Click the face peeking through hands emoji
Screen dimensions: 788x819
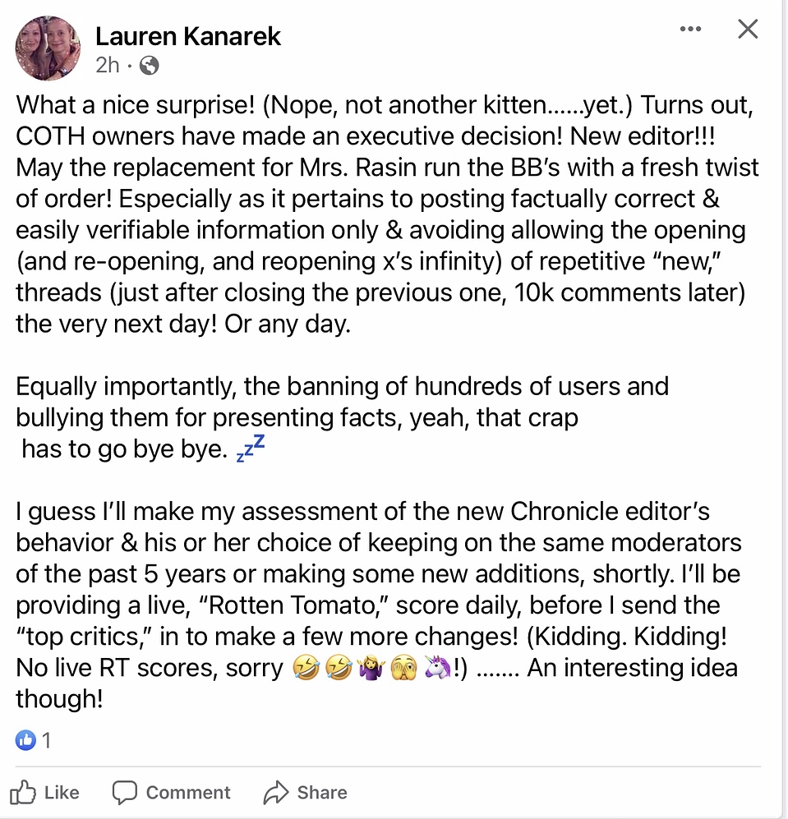(x=404, y=668)
